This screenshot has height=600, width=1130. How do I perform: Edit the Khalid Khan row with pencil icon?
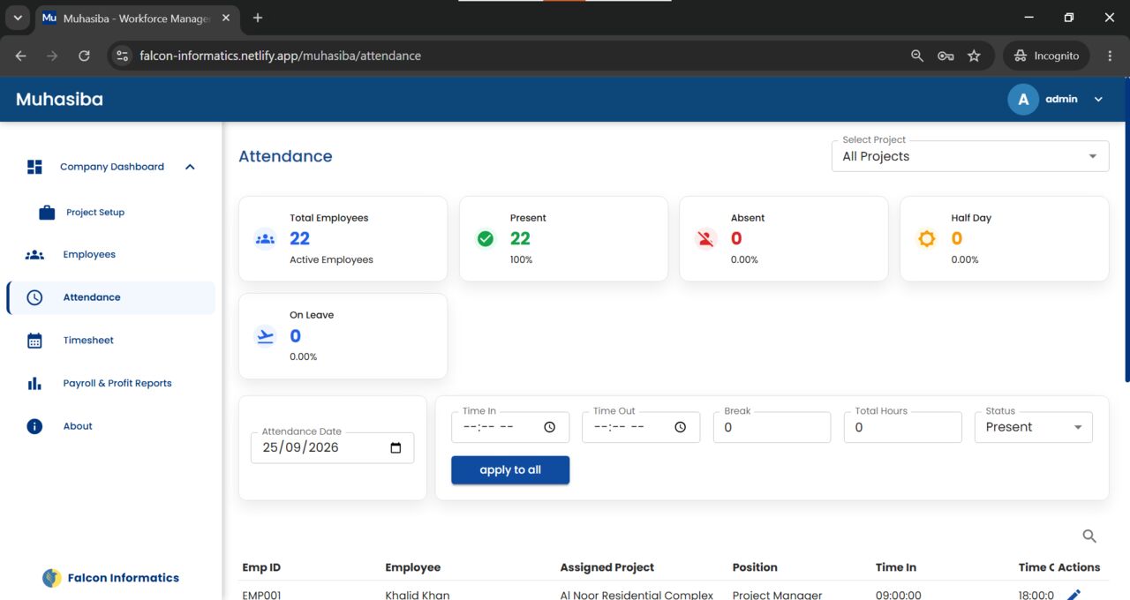coord(1073,595)
